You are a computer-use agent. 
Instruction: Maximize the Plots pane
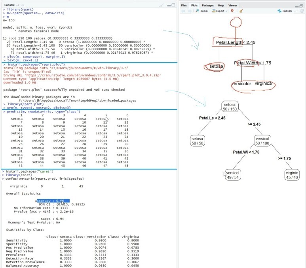(x=301, y=6)
